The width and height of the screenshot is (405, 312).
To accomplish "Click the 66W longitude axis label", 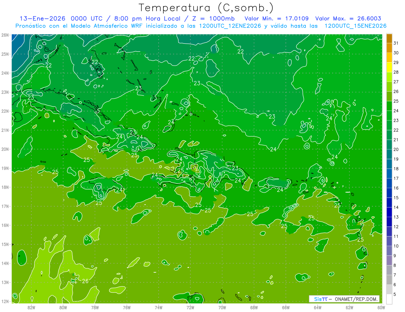I will [286, 307].
